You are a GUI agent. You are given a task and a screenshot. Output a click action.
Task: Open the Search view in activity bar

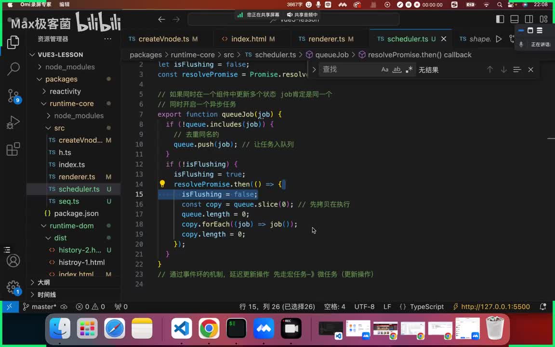(13, 69)
